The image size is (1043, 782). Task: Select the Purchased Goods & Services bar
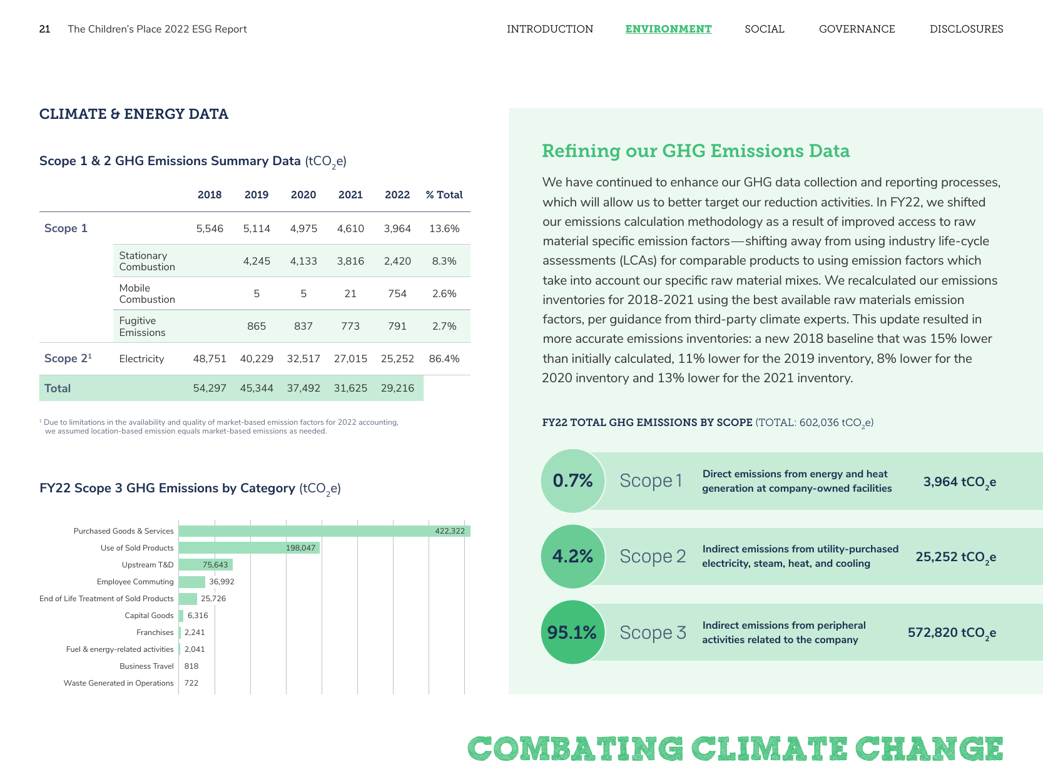pos(324,531)
